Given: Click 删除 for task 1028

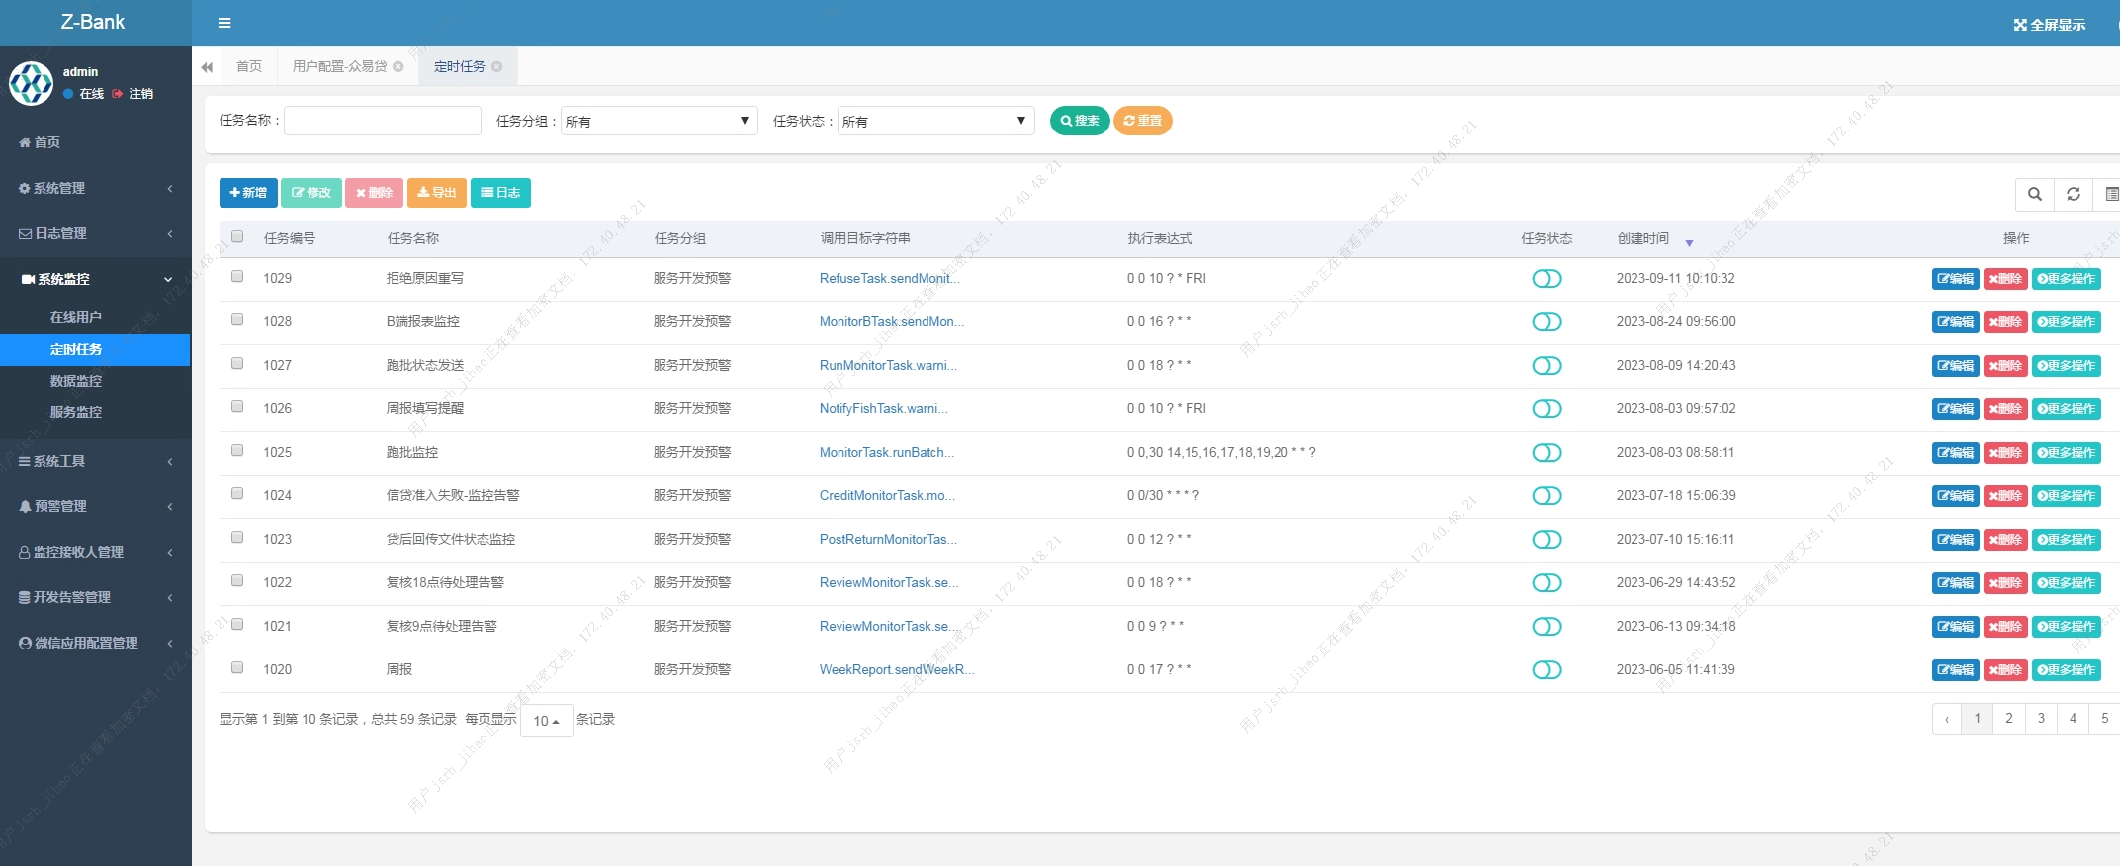Looking at the screenshot, I should [2005, 322].
